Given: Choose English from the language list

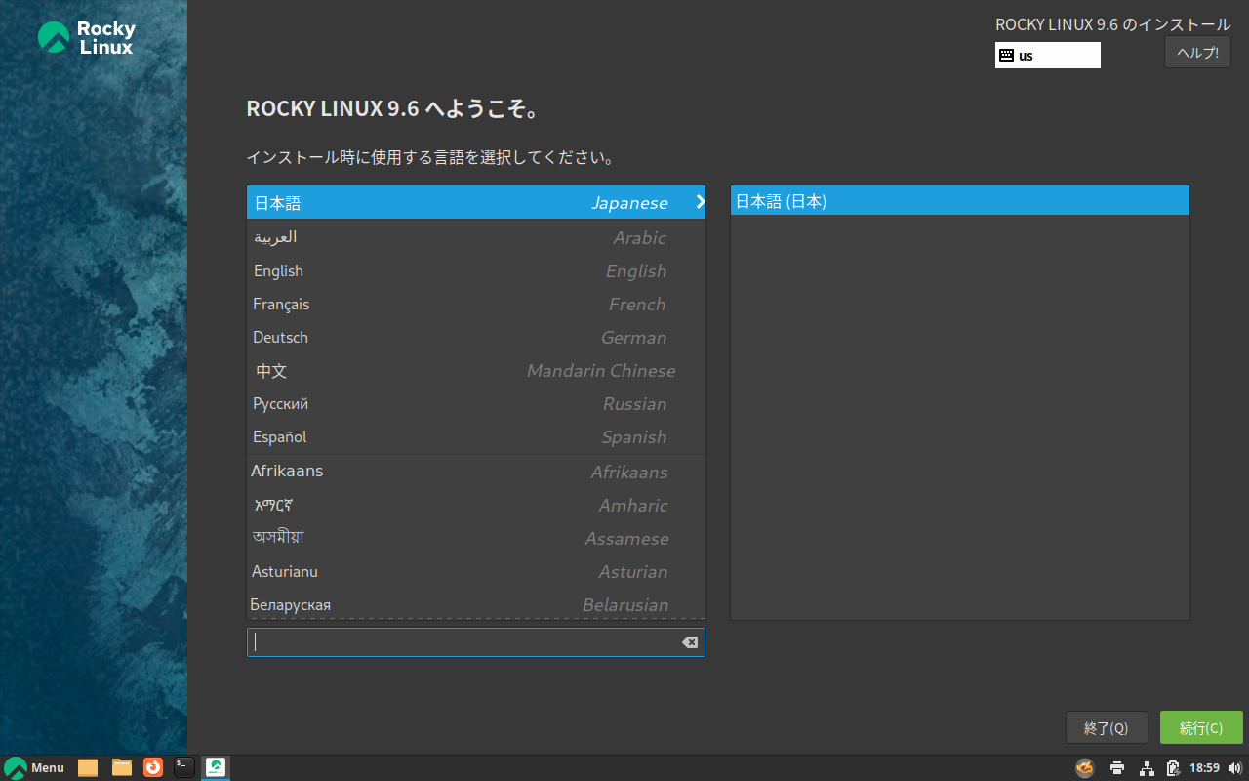Looking at the screenshot, I should [x=476, y=270].
